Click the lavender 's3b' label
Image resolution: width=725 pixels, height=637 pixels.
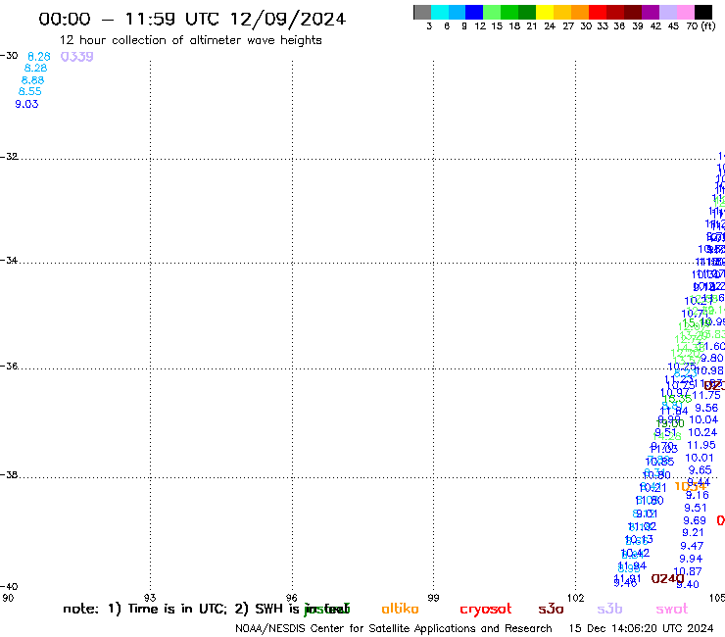(609, 609)
